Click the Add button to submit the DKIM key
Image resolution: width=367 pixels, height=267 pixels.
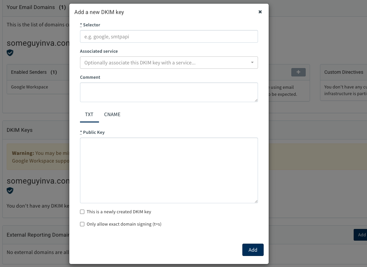253,250
